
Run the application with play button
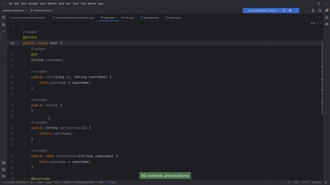coord(284,10)
